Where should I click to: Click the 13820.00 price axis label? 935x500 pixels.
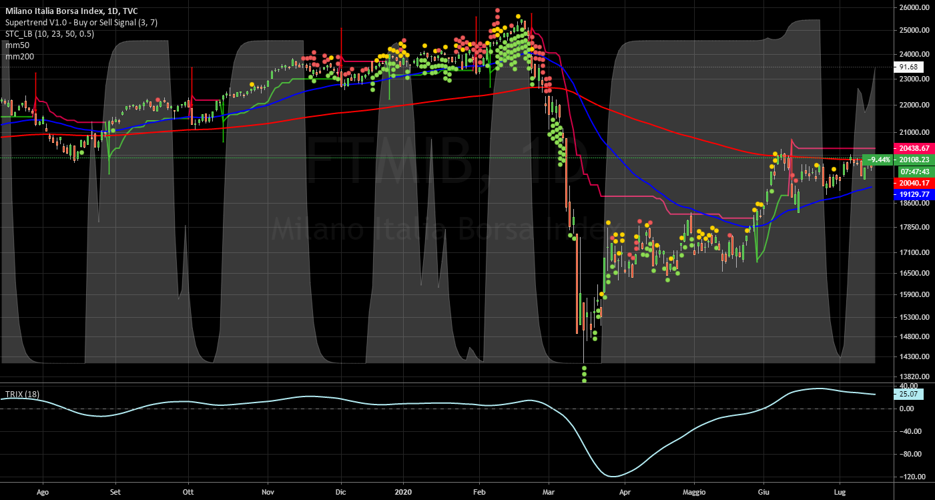[913, 377]
